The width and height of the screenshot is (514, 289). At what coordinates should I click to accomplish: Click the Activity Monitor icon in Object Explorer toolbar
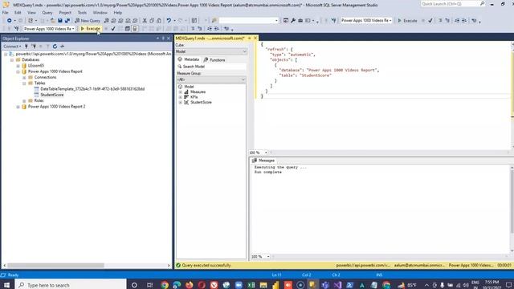click(63, 47)
